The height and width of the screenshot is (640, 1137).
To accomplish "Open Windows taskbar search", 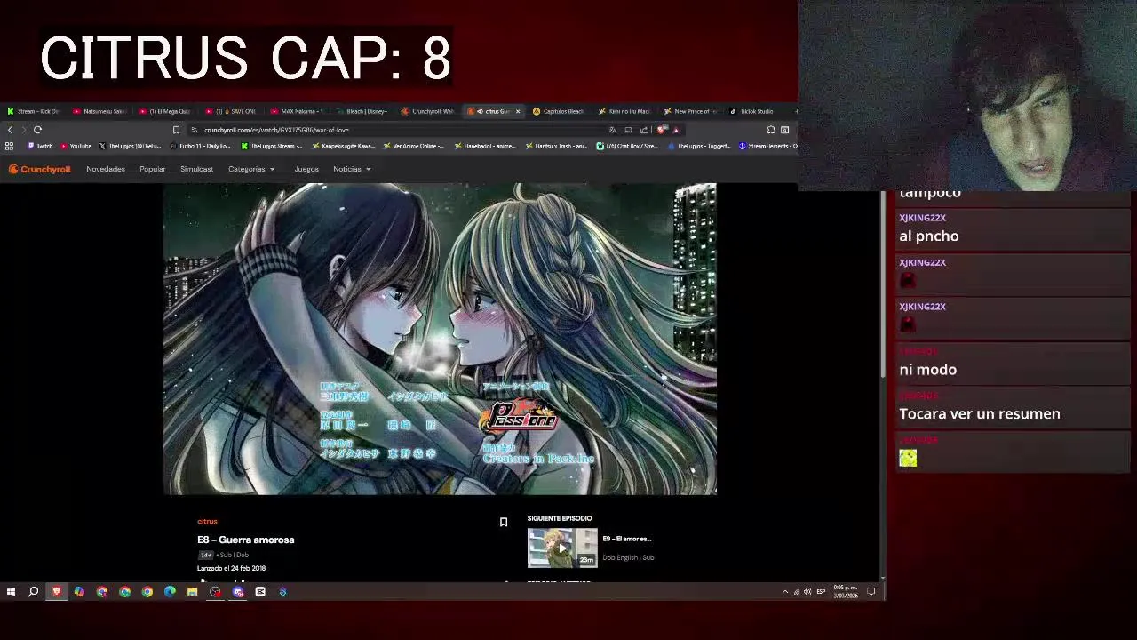I will pyautogui.click(x=33, y=591).
